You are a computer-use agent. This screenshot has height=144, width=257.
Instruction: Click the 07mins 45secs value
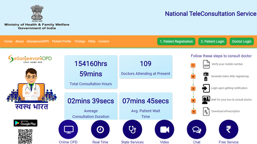point(145,101)
